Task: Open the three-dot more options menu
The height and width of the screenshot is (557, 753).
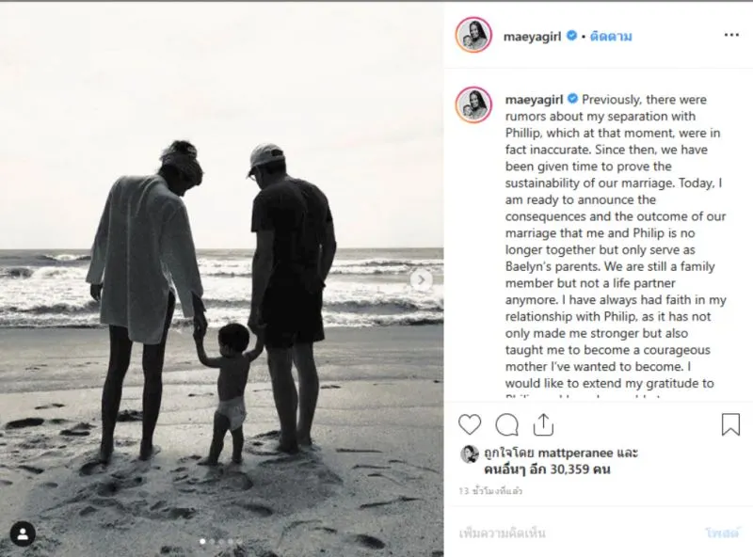Action: tap(731, 35)
